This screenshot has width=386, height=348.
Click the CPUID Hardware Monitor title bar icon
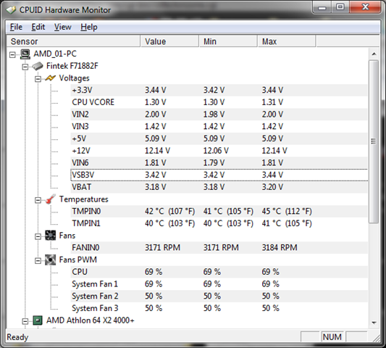pyautogui.click(x=12, y=10)
